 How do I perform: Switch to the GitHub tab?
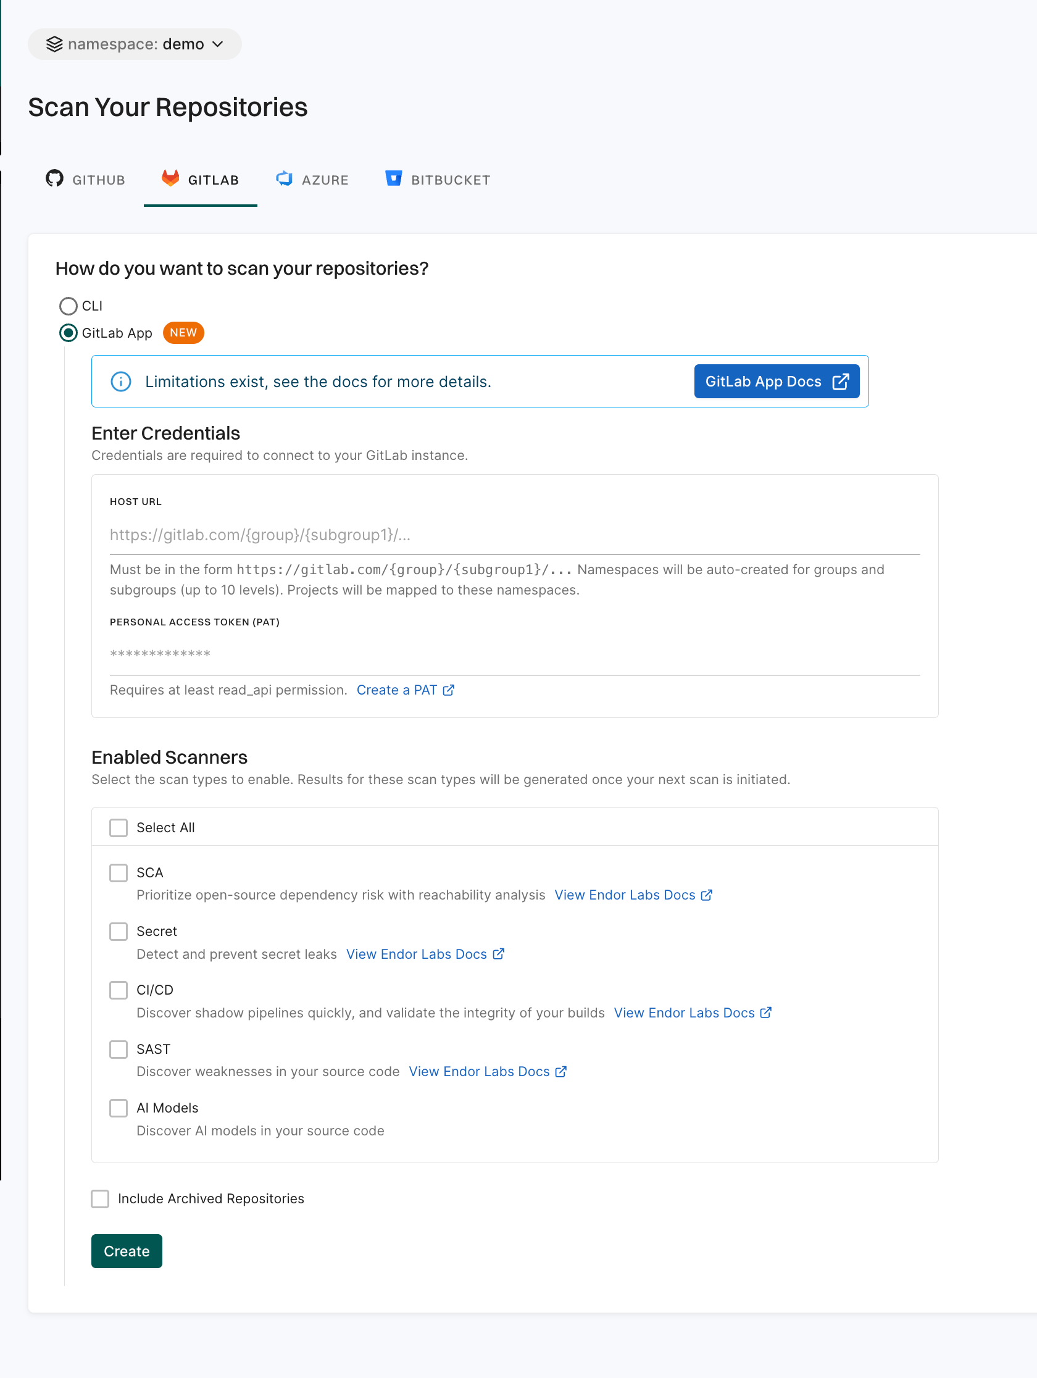(85, 180)
